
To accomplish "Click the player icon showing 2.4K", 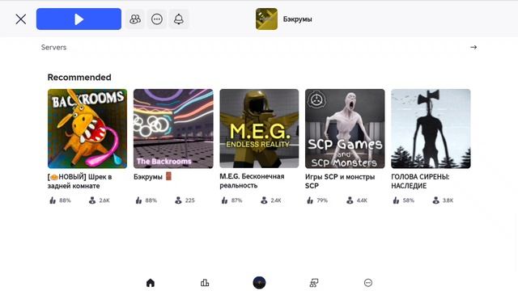I will click(x=264, y=200).
